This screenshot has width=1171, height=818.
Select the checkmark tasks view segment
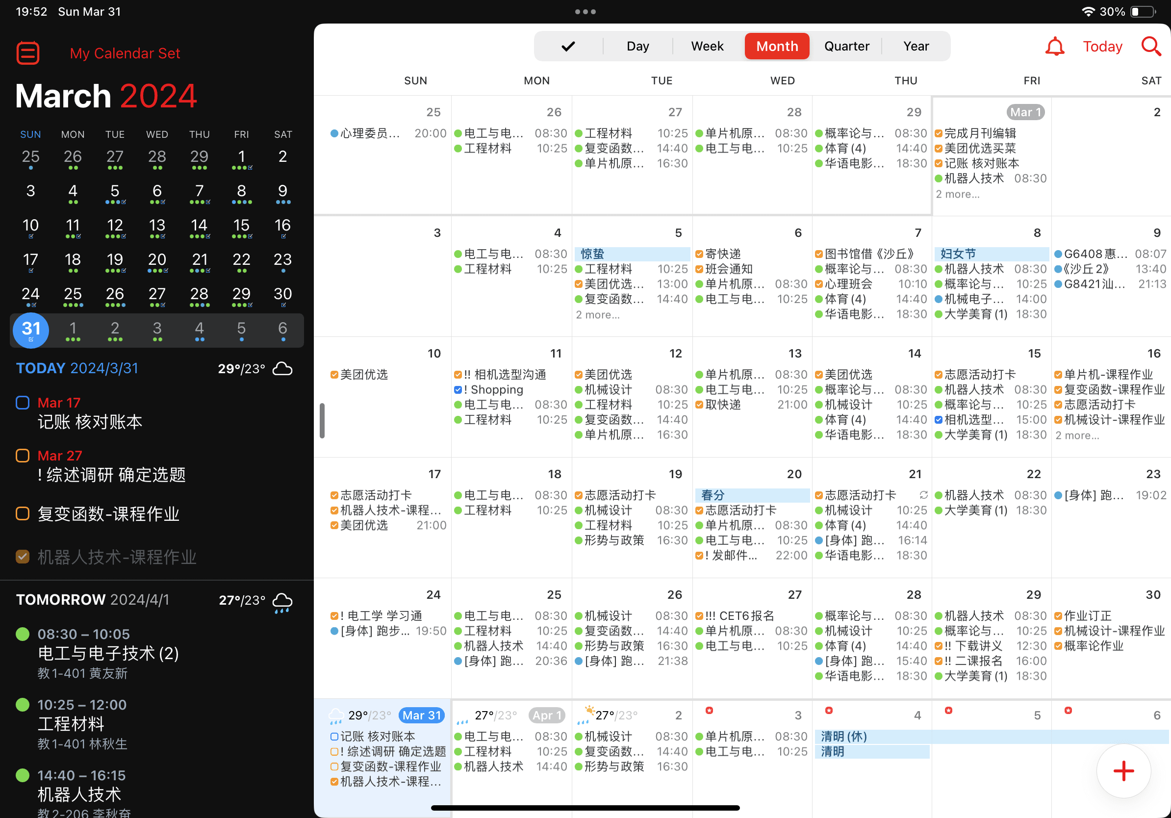tap(568, 47)
